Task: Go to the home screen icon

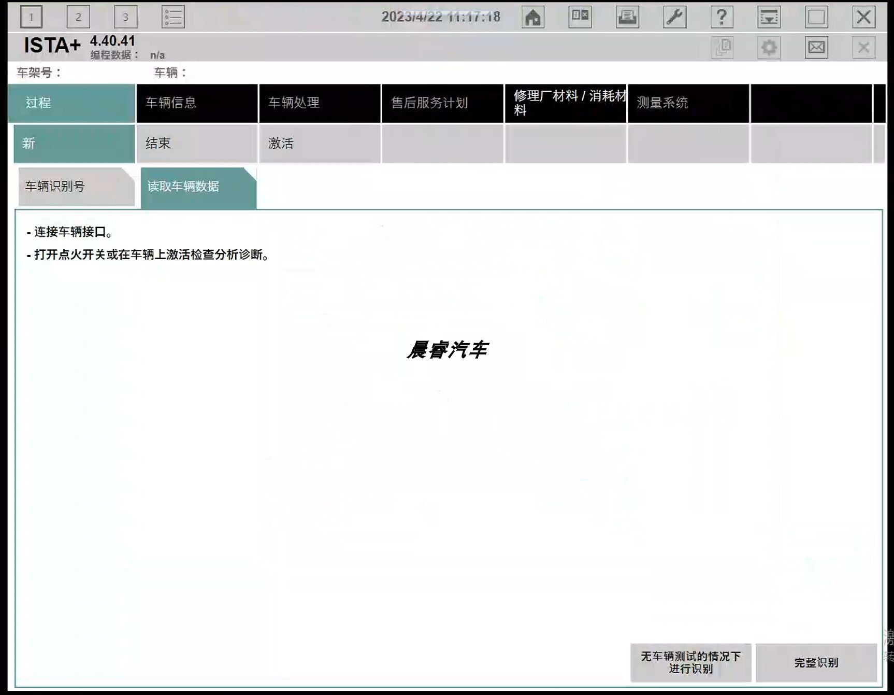Action: coord(532,17)
